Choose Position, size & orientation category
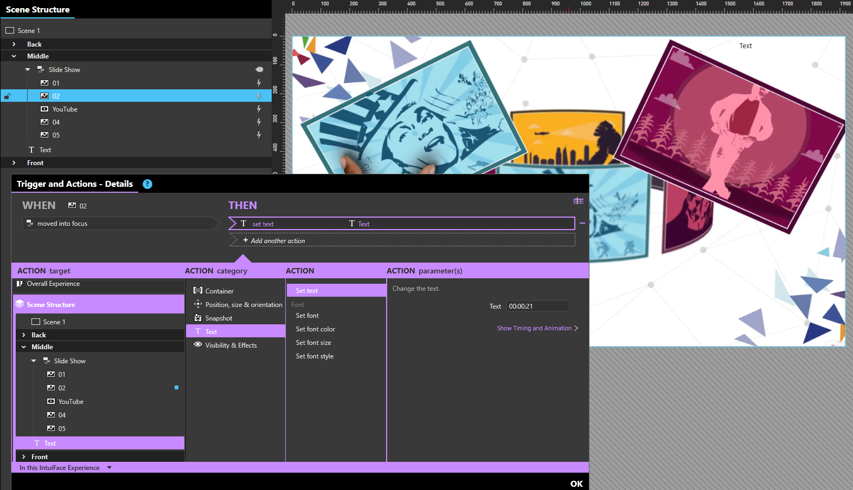 (x=236, y=304)
